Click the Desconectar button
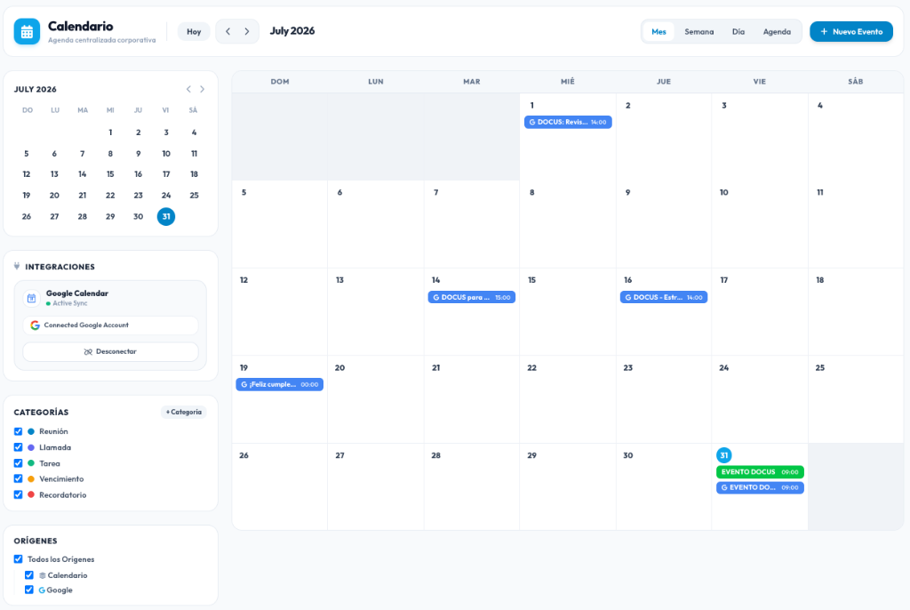Screen dimensions: 910x610 tap(110, 351)
